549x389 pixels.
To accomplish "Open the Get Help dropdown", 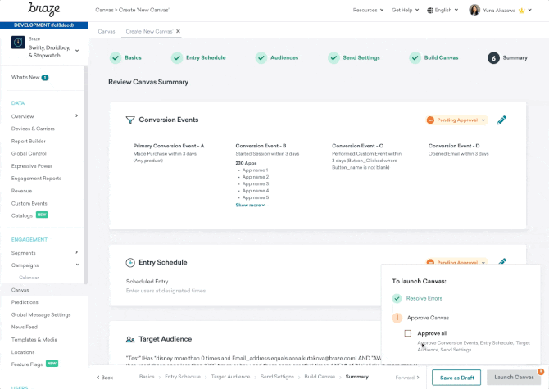I will click(405, 11).
